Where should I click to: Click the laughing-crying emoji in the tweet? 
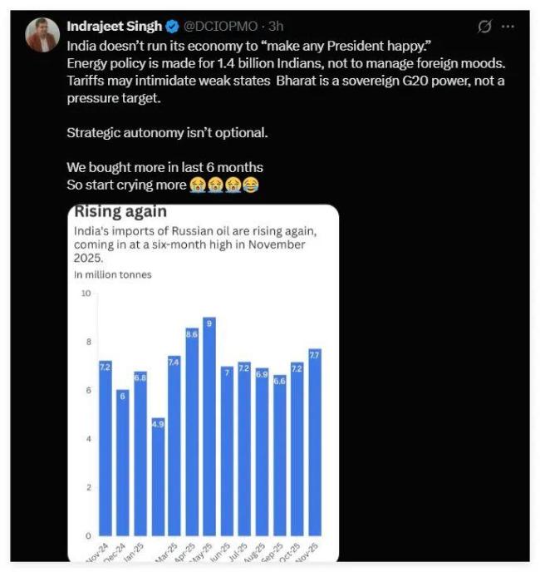pyautogui.click(x=251, y=185)
